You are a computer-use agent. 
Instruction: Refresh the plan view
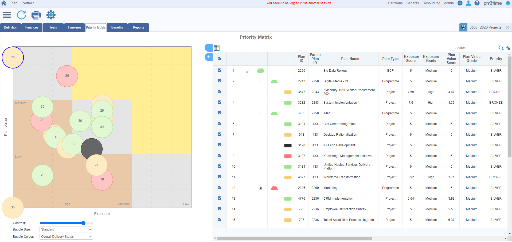(21, 15)
